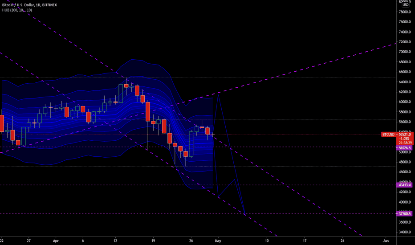Click the HUB (200, 10, , 10) indicator label

(x=17, y=10)
